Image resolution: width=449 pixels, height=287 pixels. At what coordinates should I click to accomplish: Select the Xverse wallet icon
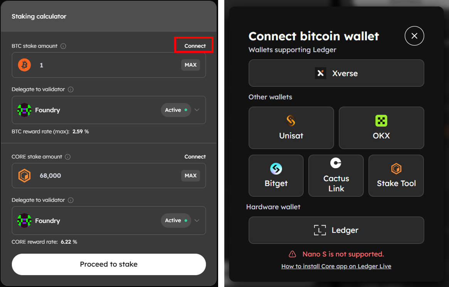click(x=321, y=73)
